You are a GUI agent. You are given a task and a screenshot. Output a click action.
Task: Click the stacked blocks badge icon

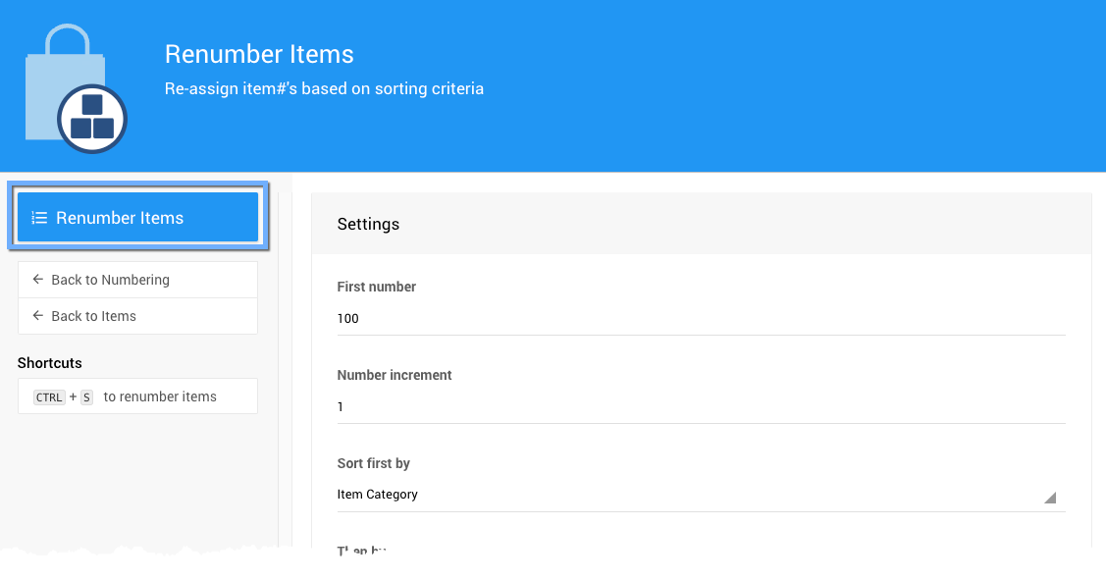92,119
